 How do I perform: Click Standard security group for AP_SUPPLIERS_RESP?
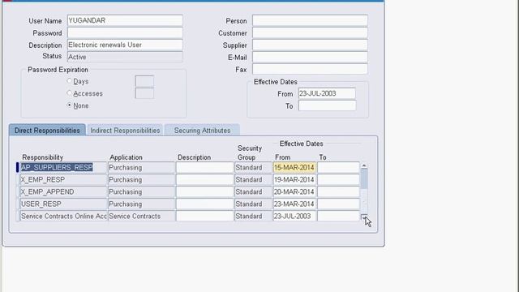[254, 168]
